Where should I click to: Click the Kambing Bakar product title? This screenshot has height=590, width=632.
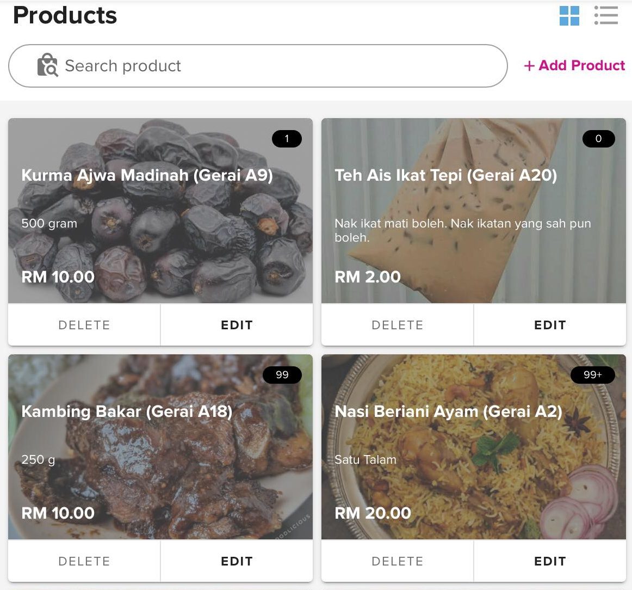click(127, 411)
